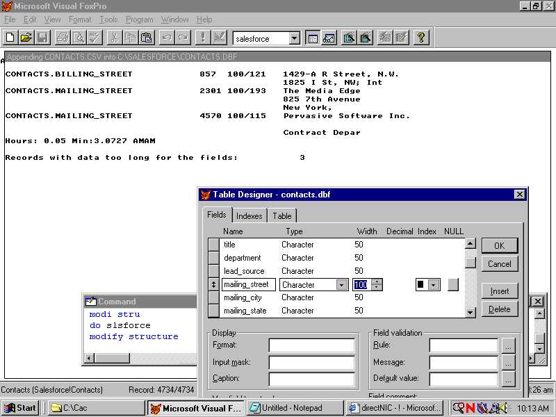Select the row selector for lead_source
This screenshot has height=417, width=556.
213,271
